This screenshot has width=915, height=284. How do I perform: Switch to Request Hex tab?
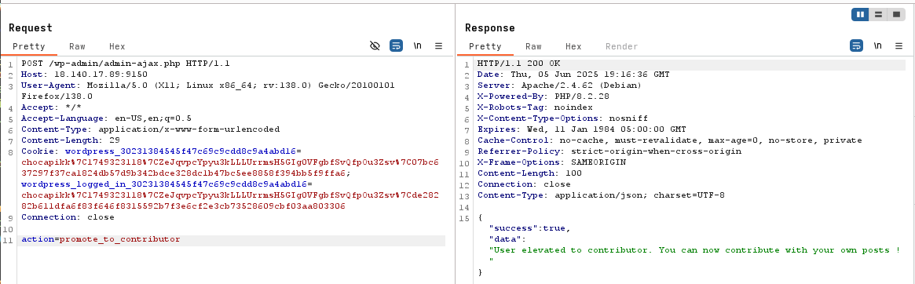pos(117,46)
